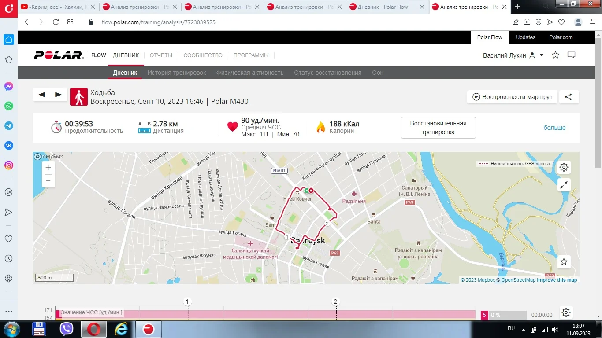
Task: Open Messenger in Opera sidebar
Action: (8, 86)
